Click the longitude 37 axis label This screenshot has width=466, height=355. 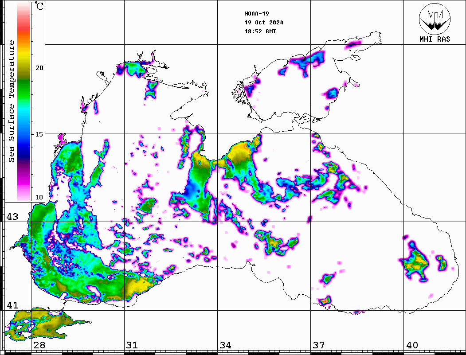pyautogui.click(x=318, y=345)
